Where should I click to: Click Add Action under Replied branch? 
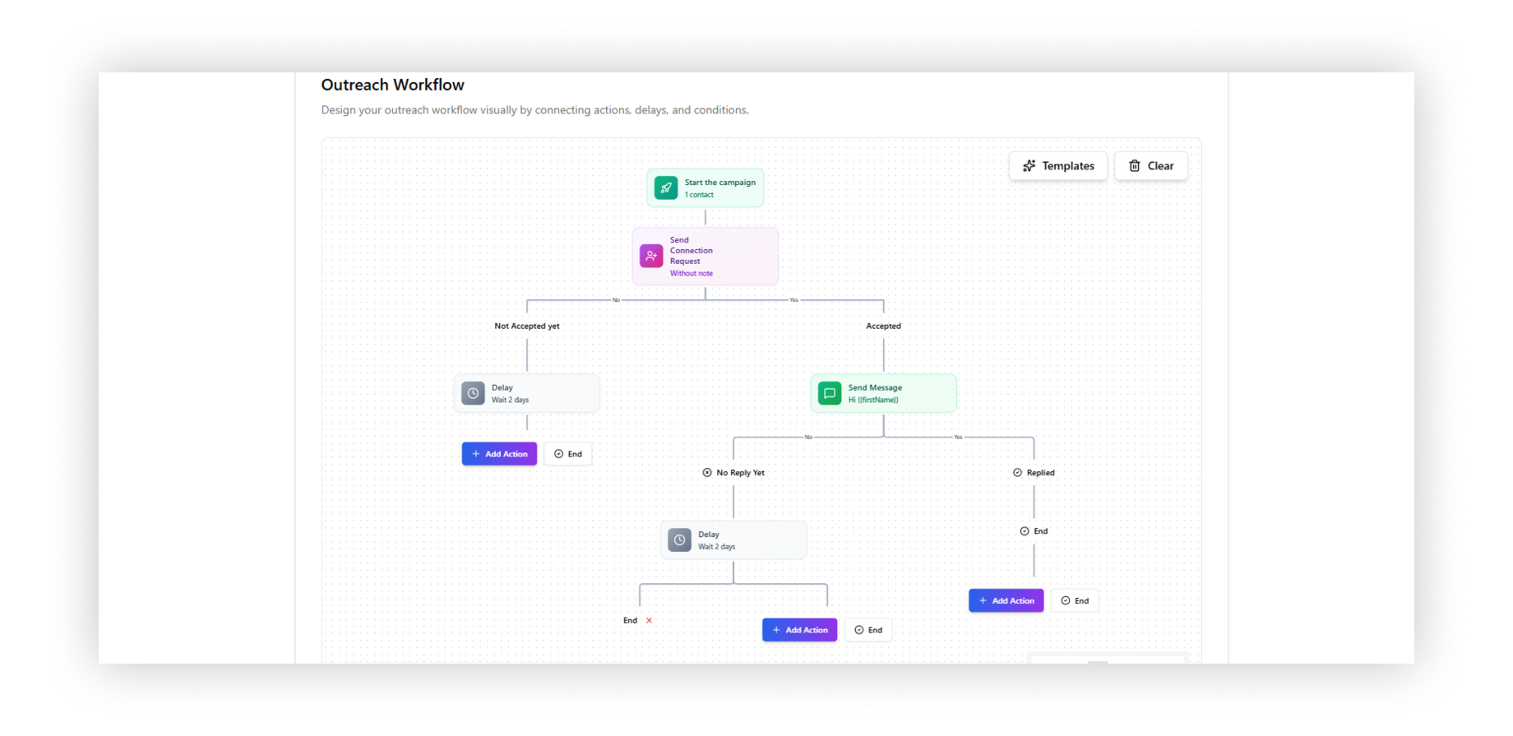tap(1006, 600)
